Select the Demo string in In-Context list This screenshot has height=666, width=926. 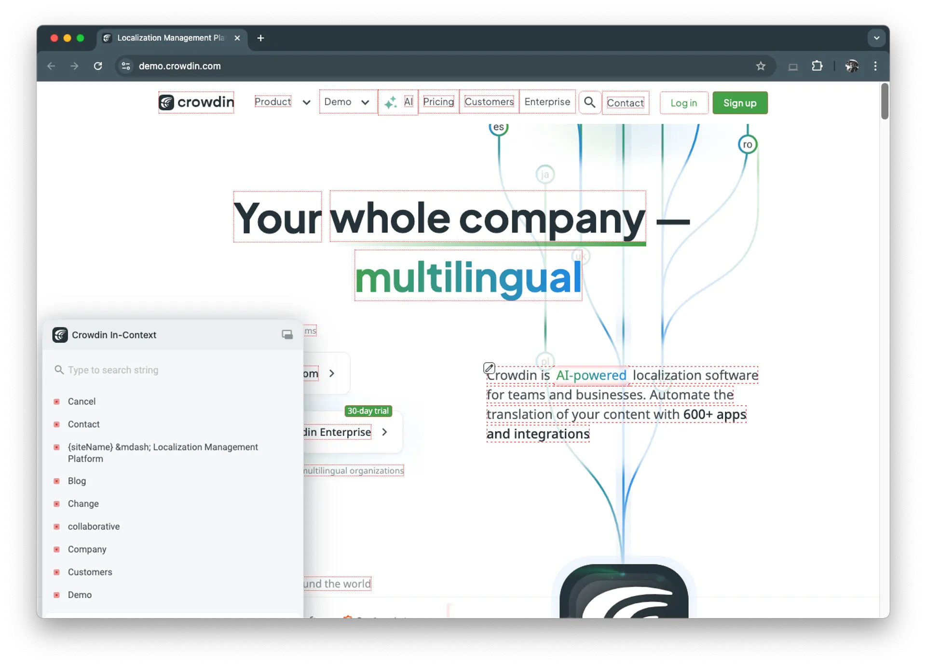click(80, 595)
